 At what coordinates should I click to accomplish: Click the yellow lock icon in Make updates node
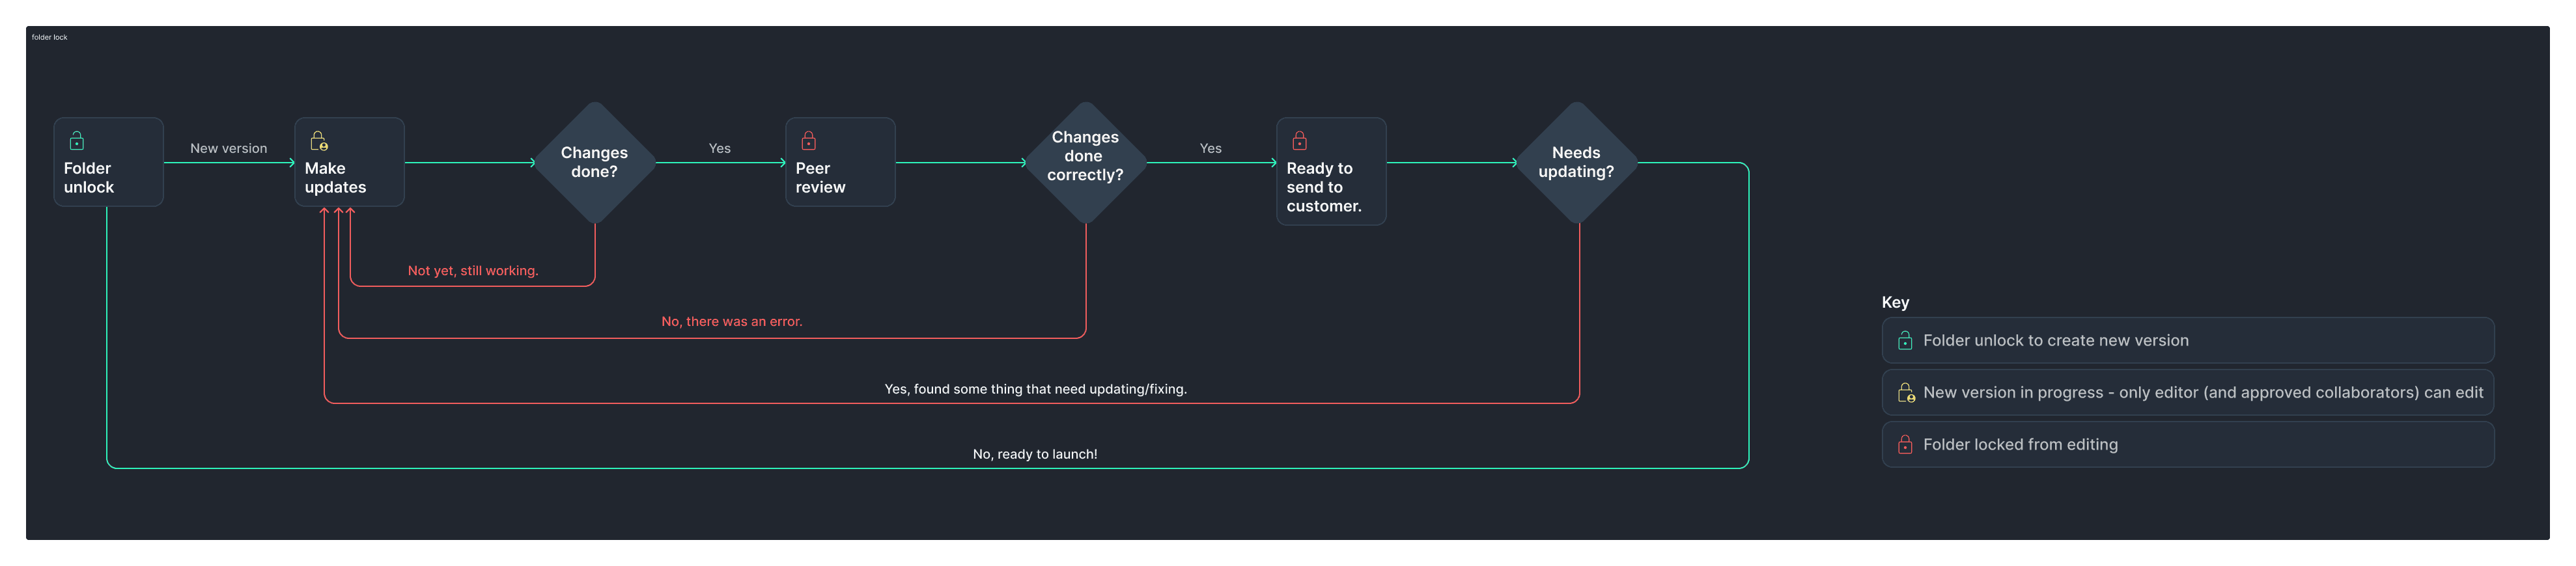point(319,141)
